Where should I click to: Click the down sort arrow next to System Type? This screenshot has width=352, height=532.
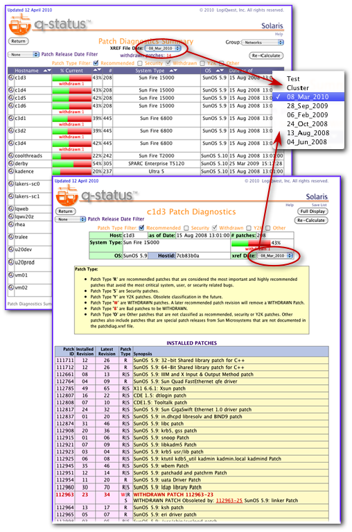pyautogui.click(x=175, y=71)
